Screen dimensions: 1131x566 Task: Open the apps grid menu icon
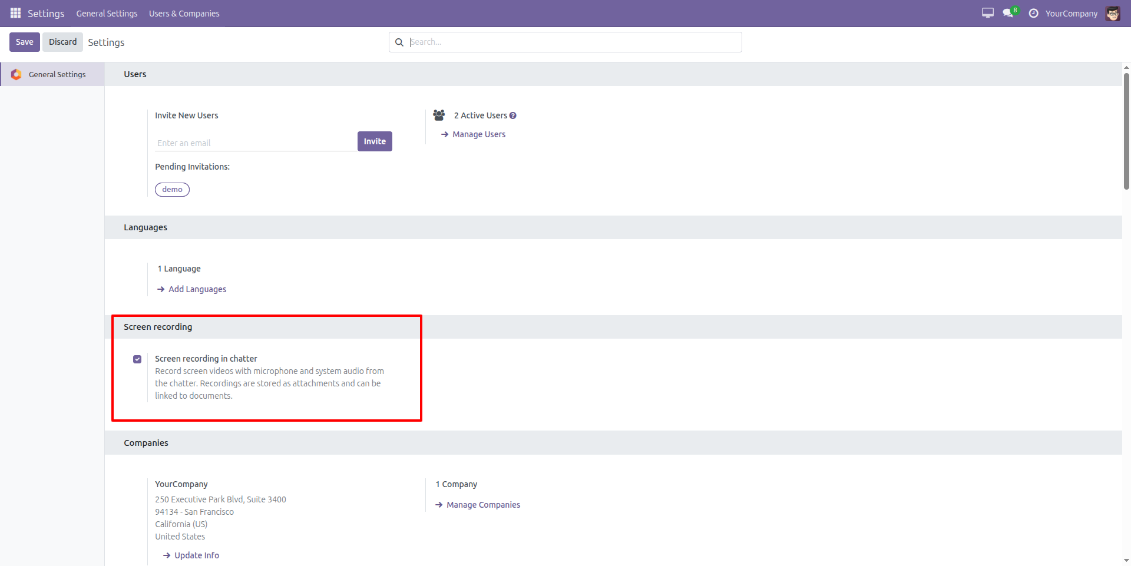click(16, 13)
